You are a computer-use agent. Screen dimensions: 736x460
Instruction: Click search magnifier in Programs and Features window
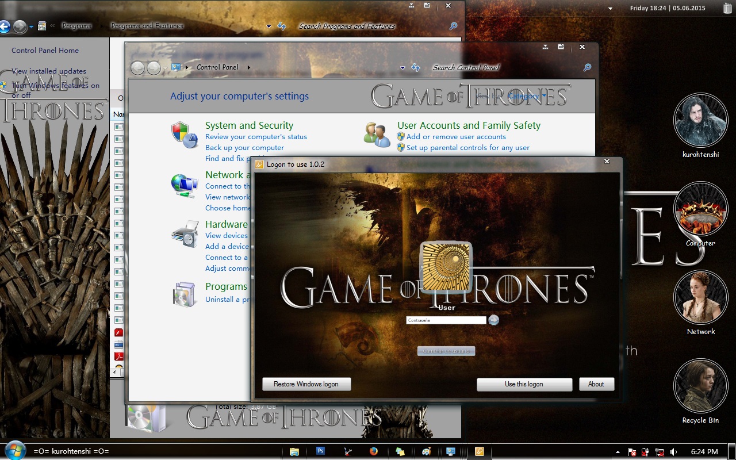(x=453, y=26)
